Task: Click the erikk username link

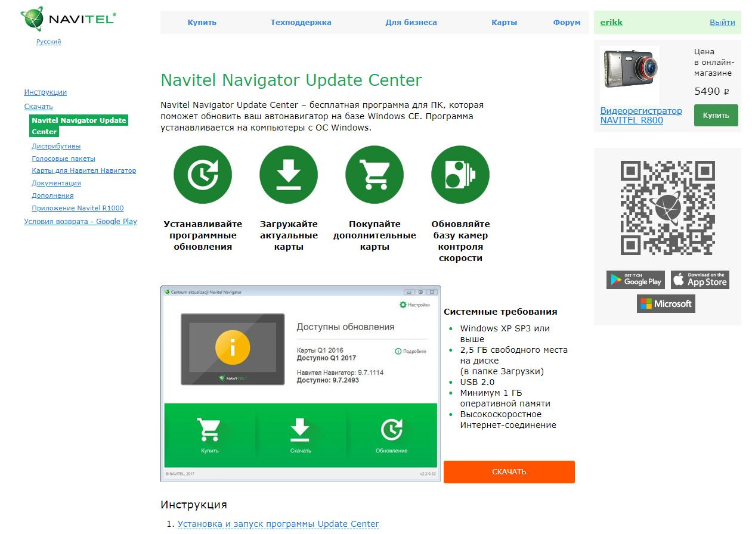Action: tap(611, 22)
